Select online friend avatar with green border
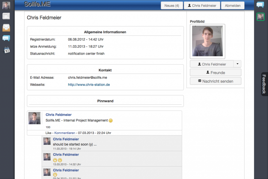The height and width of the screenshot is (179, 268). pyautogui.click(x=260, y=17)
